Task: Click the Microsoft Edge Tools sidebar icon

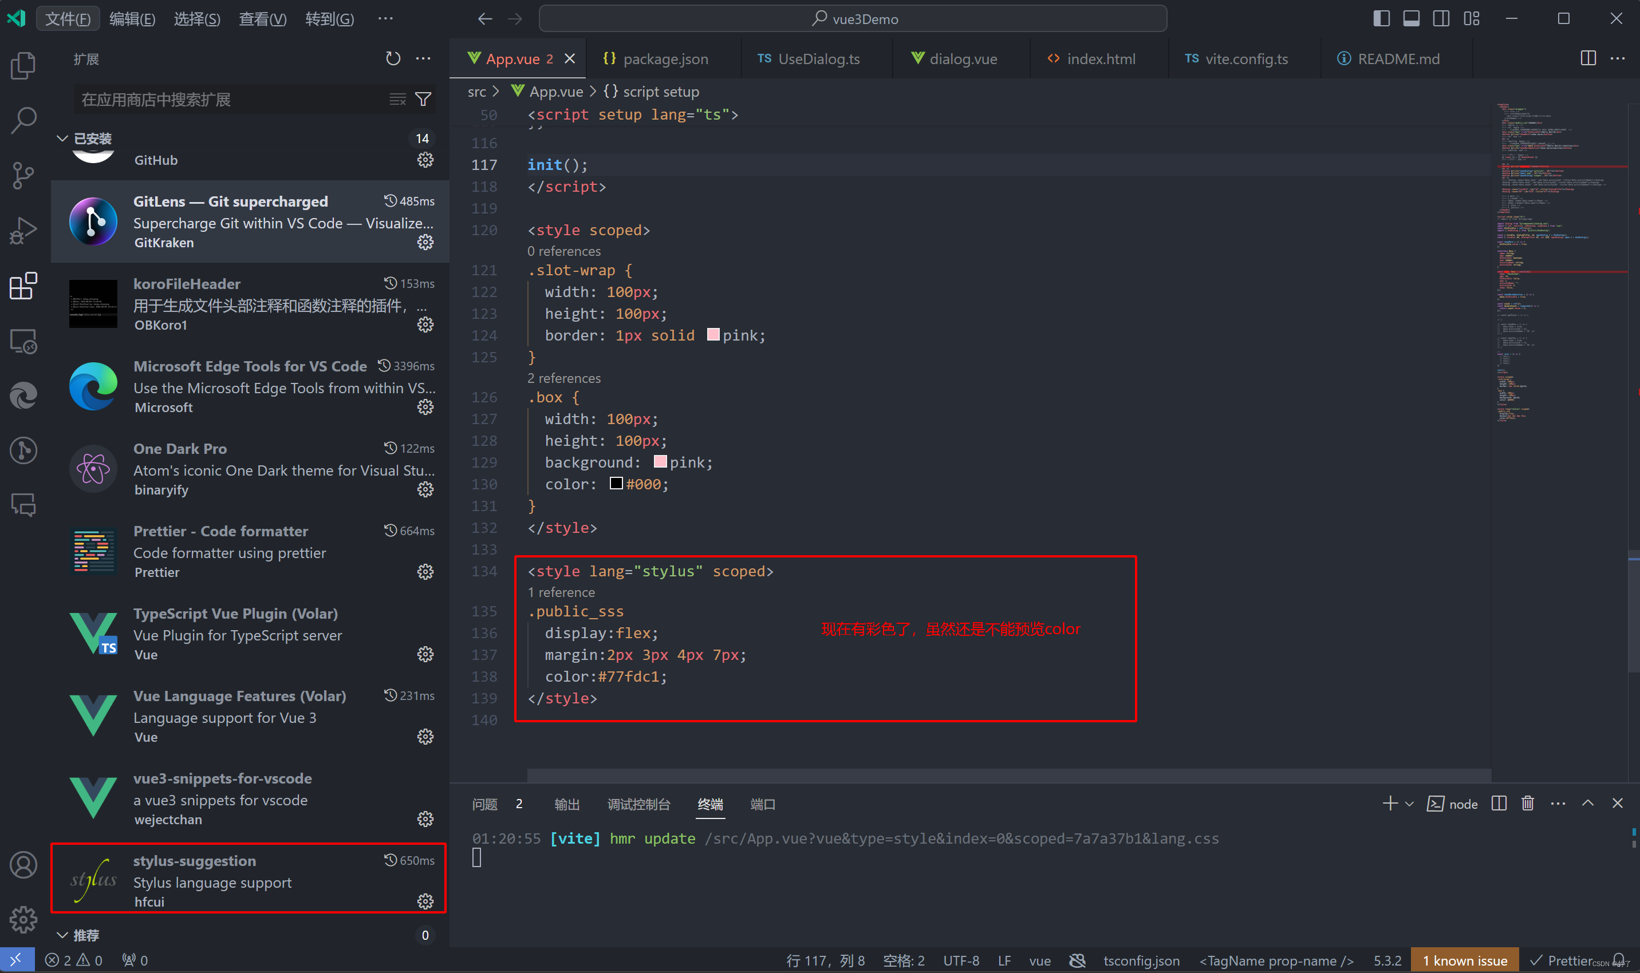Action: pos(23,395)
